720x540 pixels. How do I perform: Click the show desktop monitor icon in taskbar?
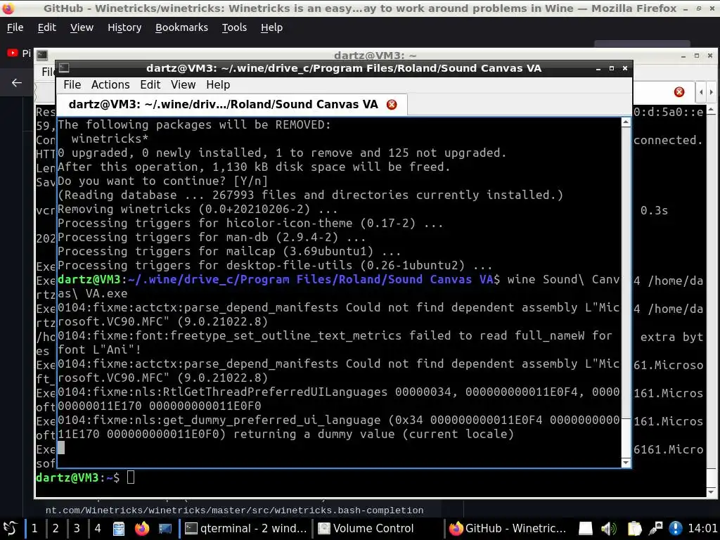tap(165, 529)
